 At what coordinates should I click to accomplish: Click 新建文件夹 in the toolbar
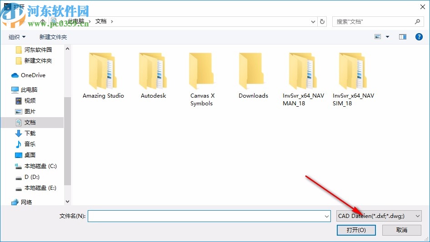(x=53, y=37)
